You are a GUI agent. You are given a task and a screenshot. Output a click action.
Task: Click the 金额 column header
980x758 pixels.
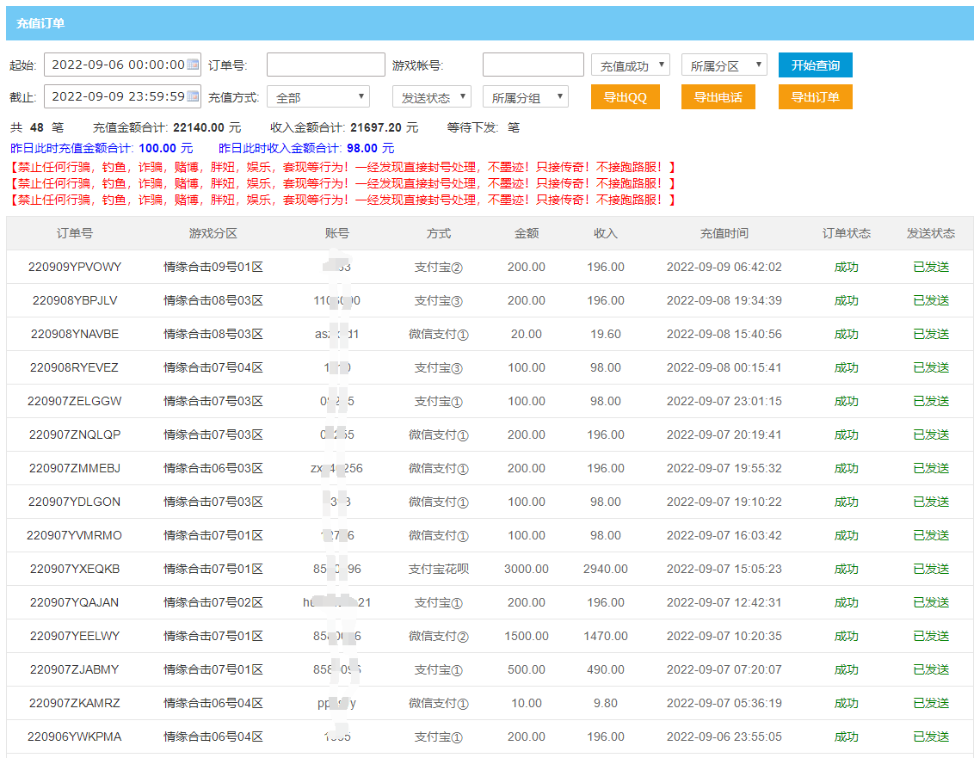tap(526, 233)
